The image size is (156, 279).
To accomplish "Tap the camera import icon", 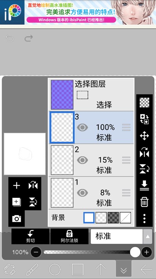I will [16, 218].
